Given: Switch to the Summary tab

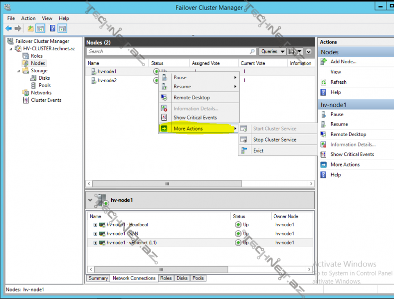Looking at the screenshot, I should pos(98,278).
